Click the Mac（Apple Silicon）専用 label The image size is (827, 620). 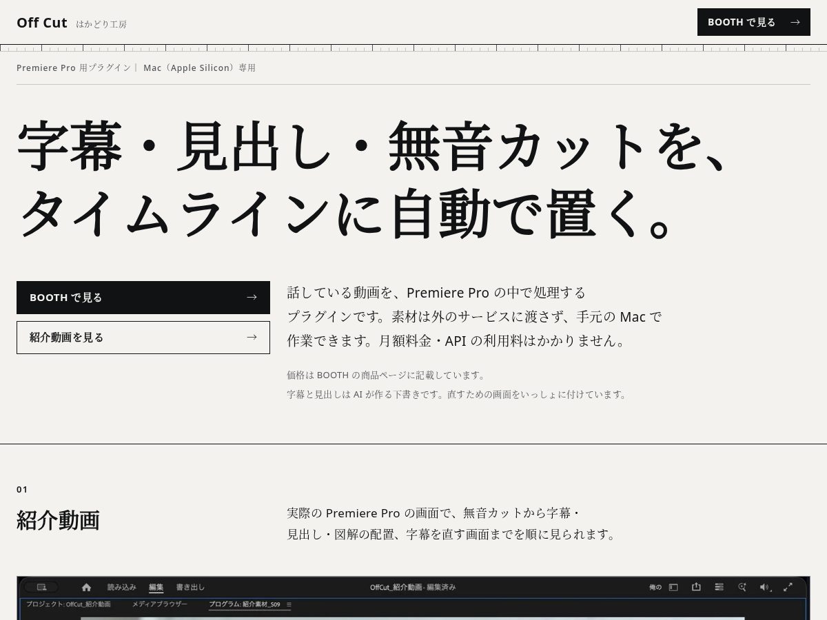pos(199,68)
